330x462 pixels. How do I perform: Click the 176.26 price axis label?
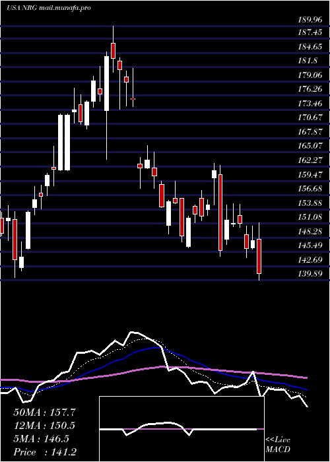coord(310,88)
